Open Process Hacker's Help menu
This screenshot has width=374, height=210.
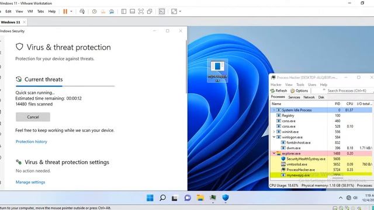[323, 85]
